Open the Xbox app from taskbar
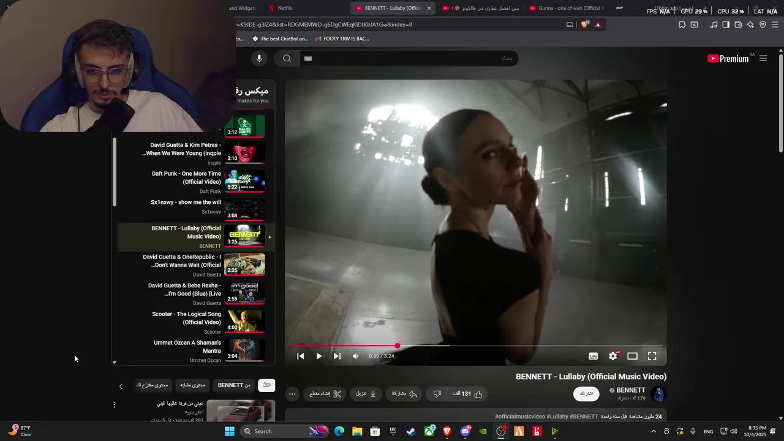The image size is (784, 441). pyautogui.click(x=429, y=431)
